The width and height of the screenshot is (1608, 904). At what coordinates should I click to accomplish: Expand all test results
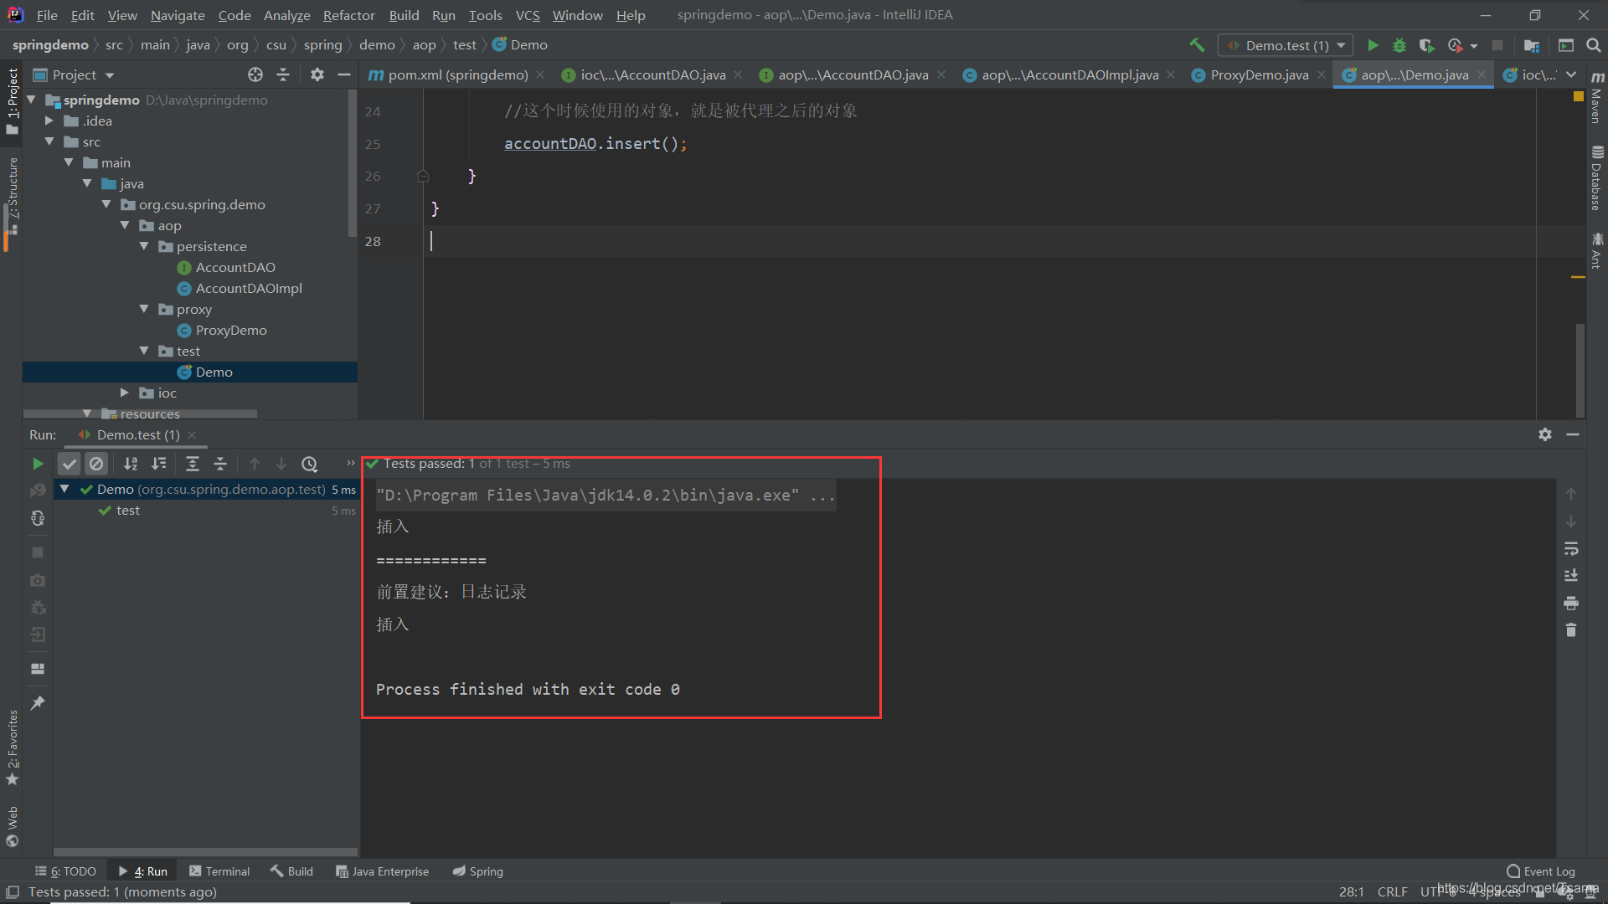coord(193,464)
